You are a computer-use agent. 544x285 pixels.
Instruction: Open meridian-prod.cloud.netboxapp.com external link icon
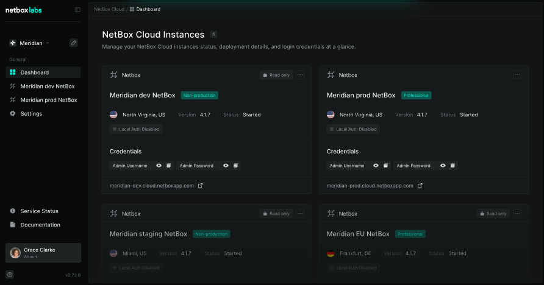click(420, 186)
